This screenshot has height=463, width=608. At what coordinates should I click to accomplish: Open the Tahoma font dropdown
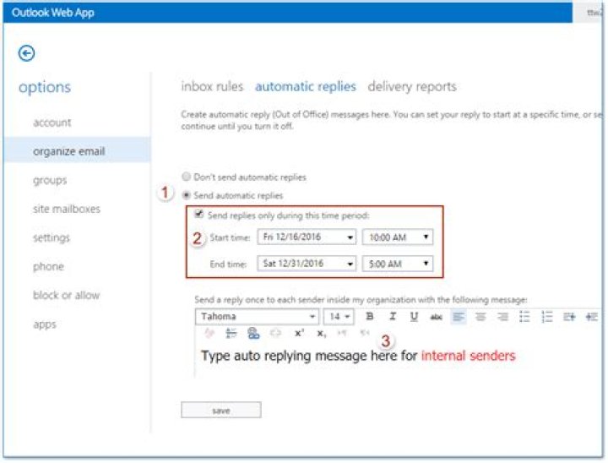click(257, 316)
